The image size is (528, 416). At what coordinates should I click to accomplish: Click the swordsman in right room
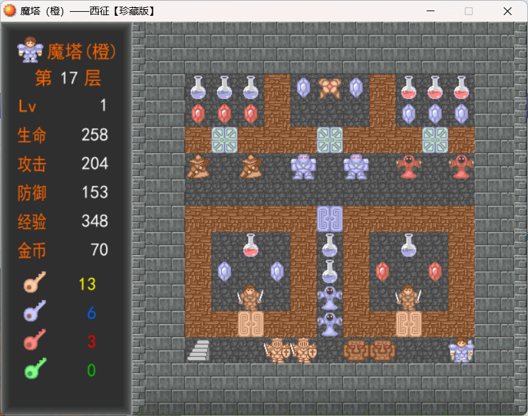pyautogui.click(x=409, y=298)
